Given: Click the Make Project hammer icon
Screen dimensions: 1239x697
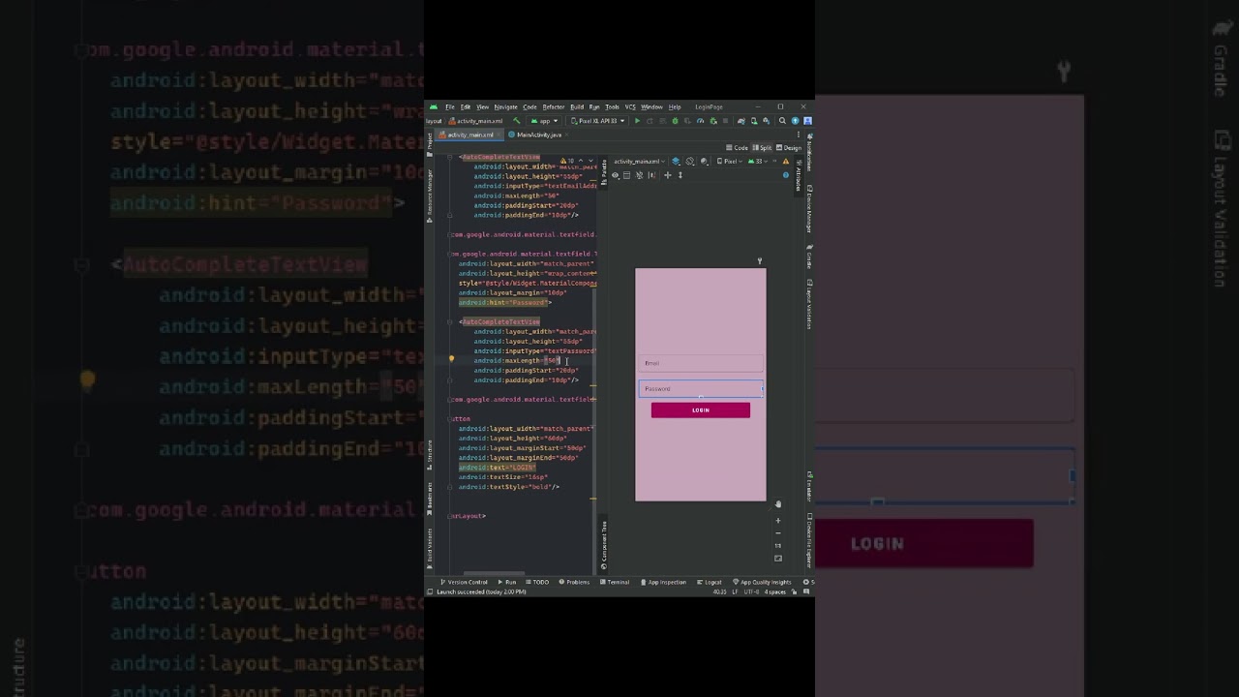Looking at the screenshot, I should click(516, 121).
